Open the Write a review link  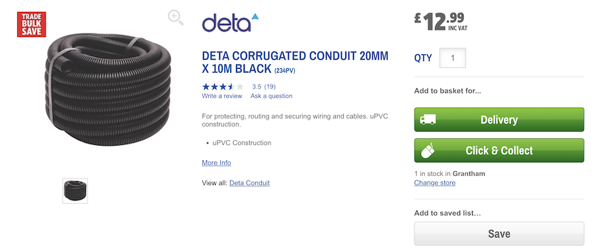[222, 96]
